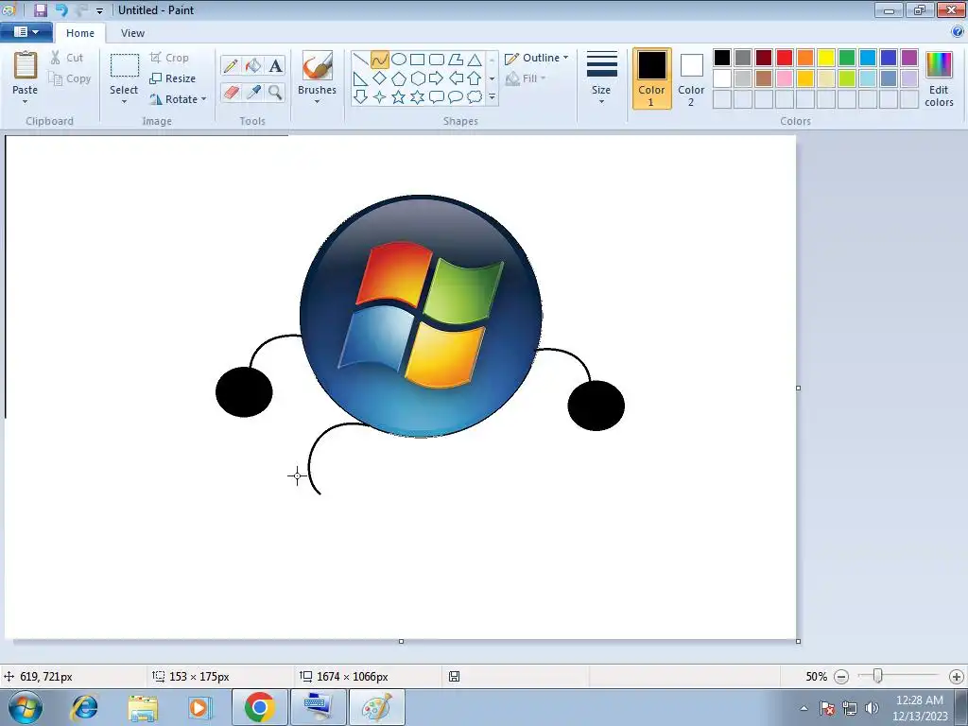Switch to the Home tab

[80, 33]
